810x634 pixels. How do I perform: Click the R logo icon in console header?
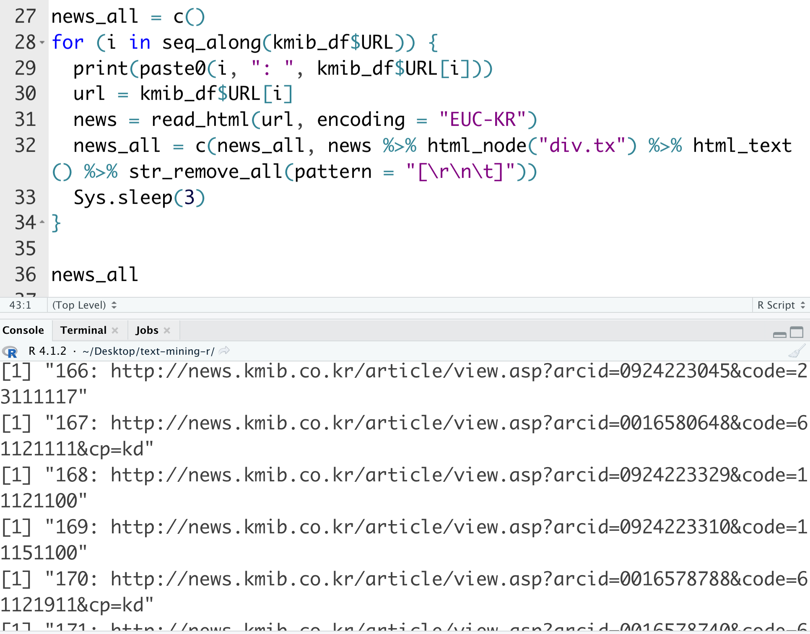[x=10, y=351]
